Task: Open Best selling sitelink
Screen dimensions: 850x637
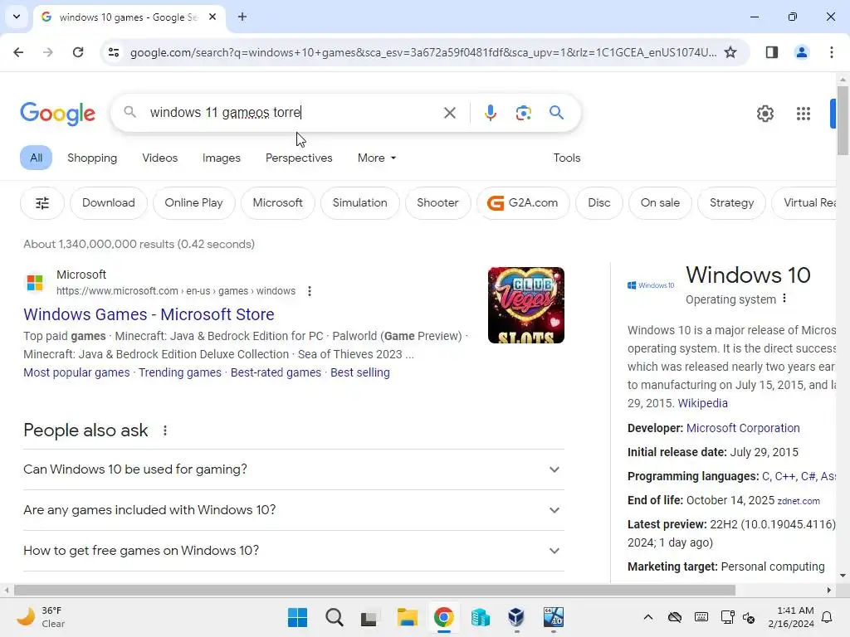Action: point(360,372)
